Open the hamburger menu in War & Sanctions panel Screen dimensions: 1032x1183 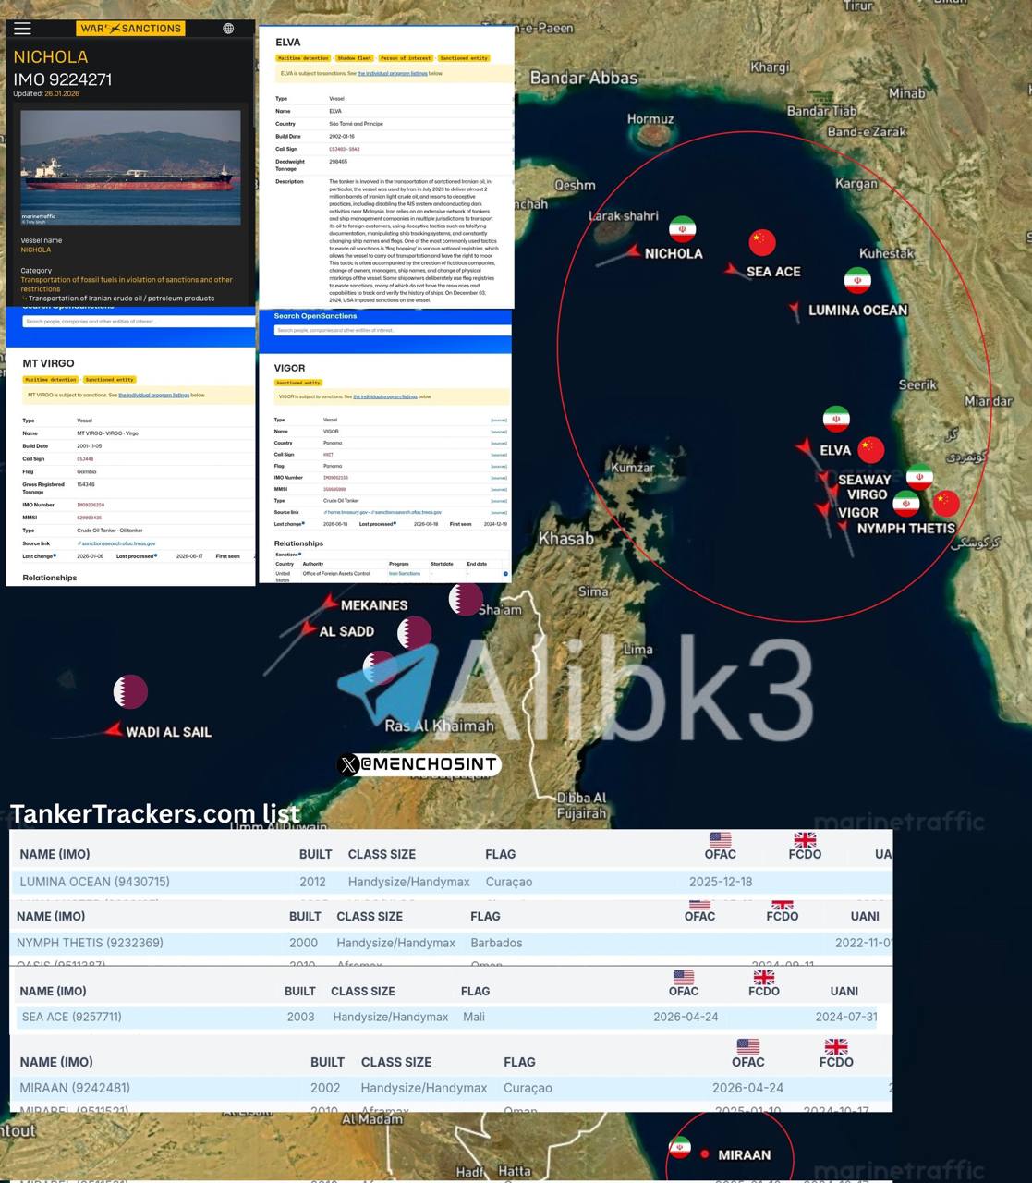click(22, 29)
